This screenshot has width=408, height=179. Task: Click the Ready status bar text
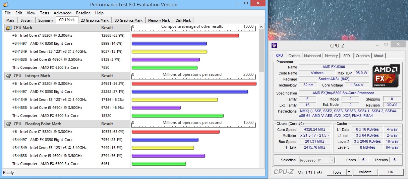(8, 173)
